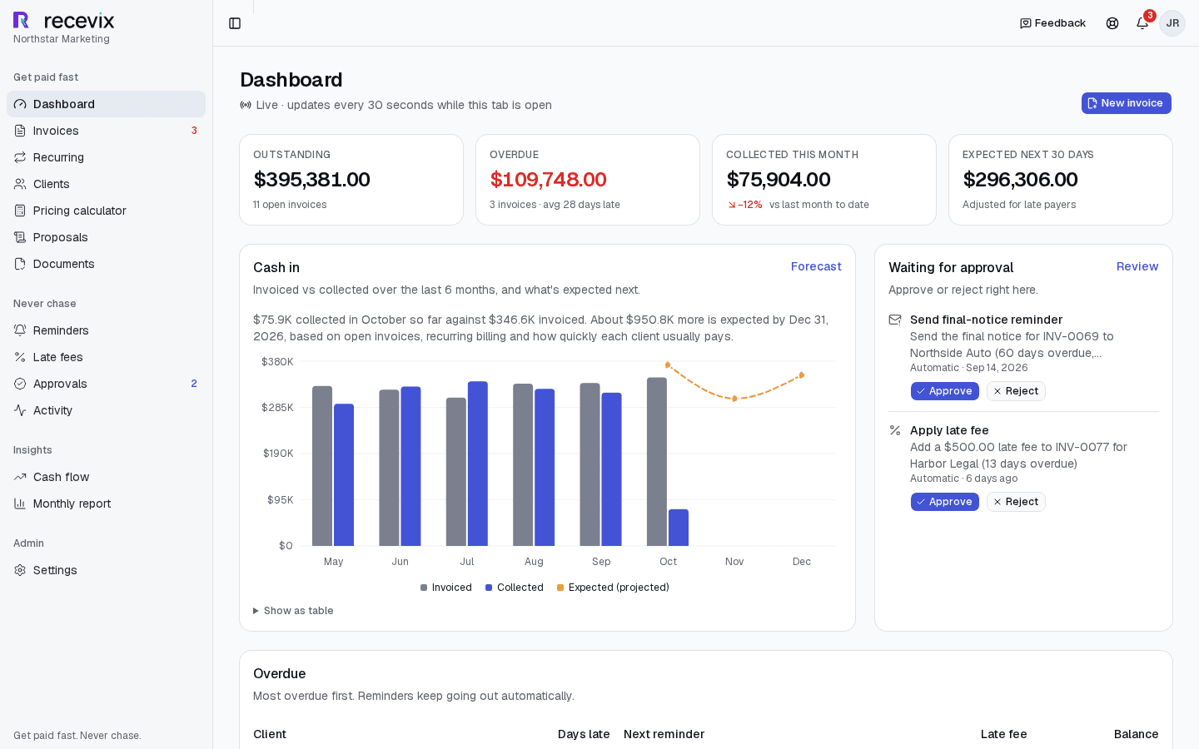Reject the final-notice reminder

click(1016, 391)
